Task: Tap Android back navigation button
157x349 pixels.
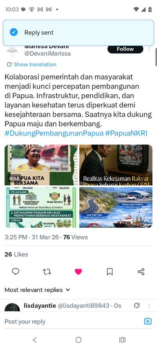Action: point(35,340)
